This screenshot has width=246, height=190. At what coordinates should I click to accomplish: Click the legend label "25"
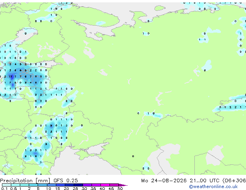[x=75, y=188]
